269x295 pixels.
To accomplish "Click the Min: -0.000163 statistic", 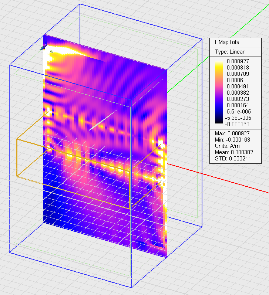I will 233,139.
